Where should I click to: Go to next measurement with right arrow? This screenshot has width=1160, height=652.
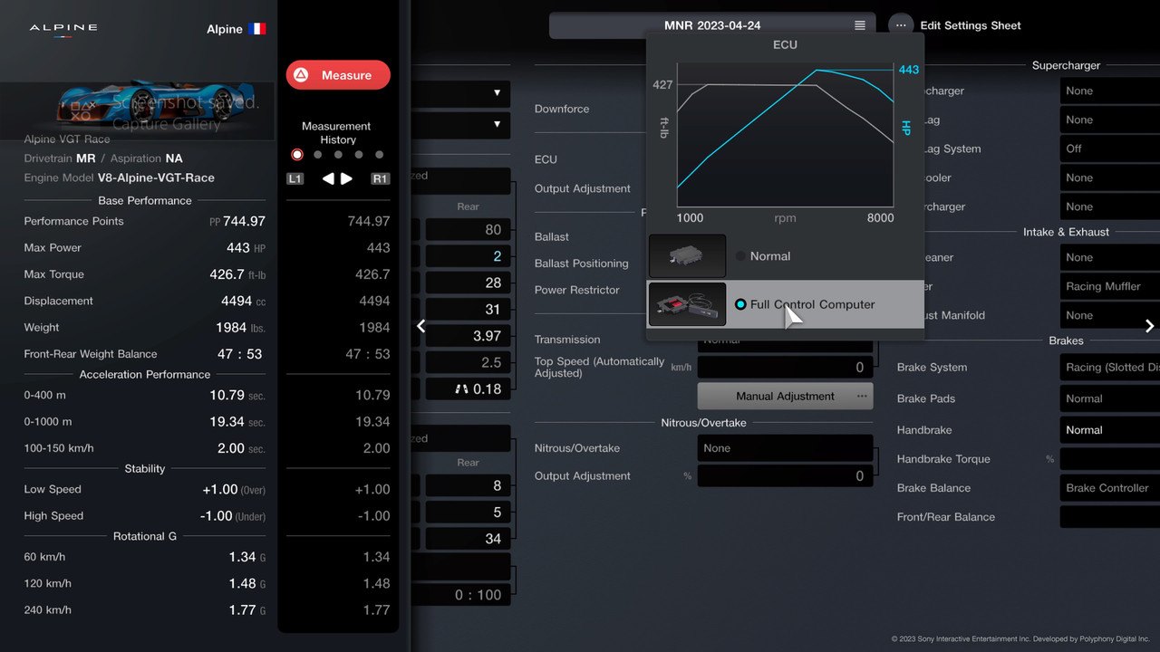346,178
